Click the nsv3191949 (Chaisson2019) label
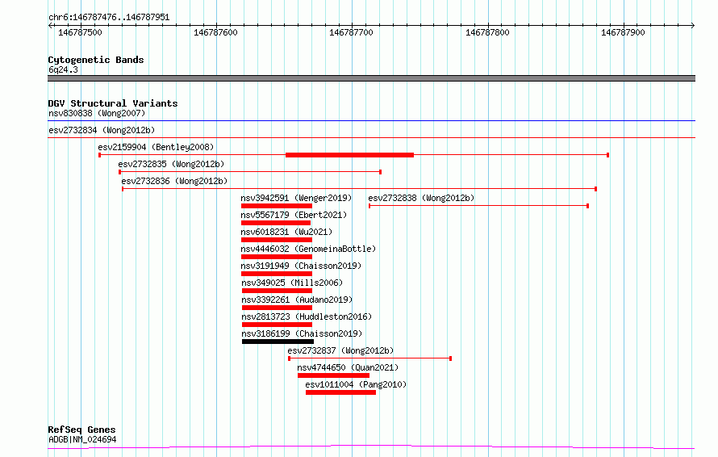The image size is (718, 457). click(x=301, y=266)
